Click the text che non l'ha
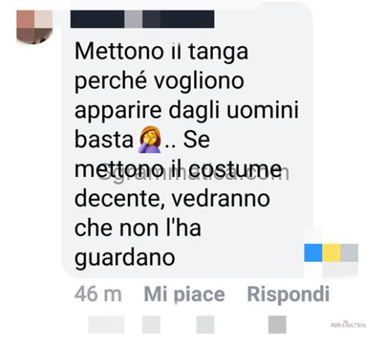Image resolution: width=387 pixels, height=348 pixels. point(138,228)
